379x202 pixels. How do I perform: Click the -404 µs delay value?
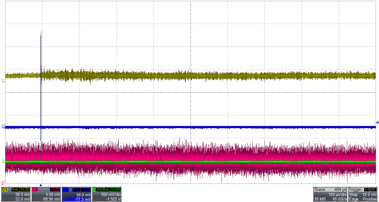341,190
